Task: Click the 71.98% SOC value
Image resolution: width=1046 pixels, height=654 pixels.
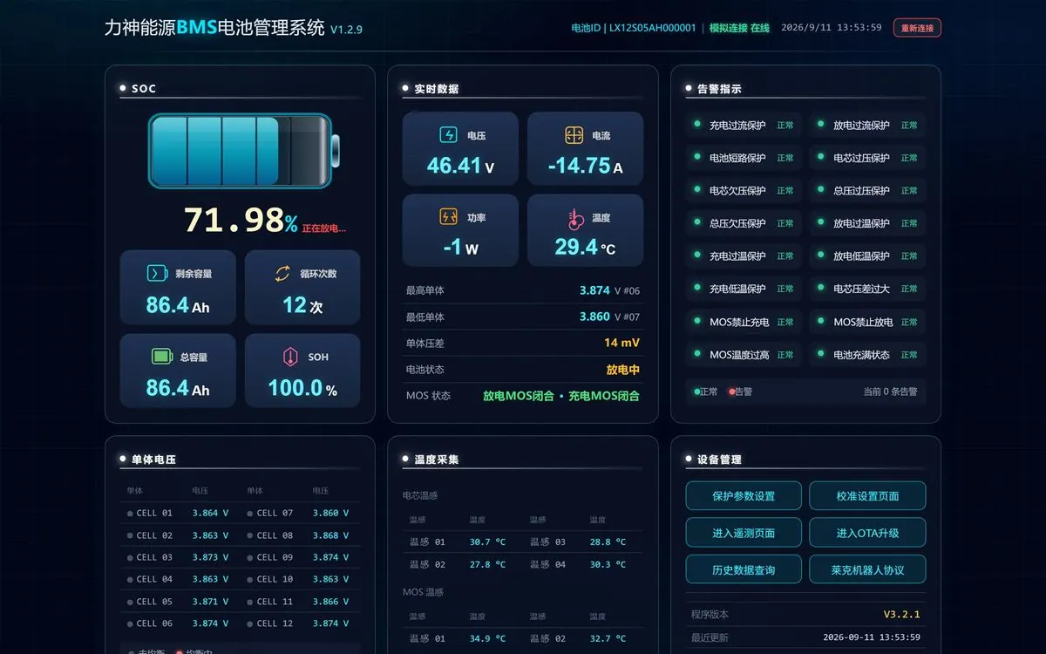Action: [x=241, y=221]
